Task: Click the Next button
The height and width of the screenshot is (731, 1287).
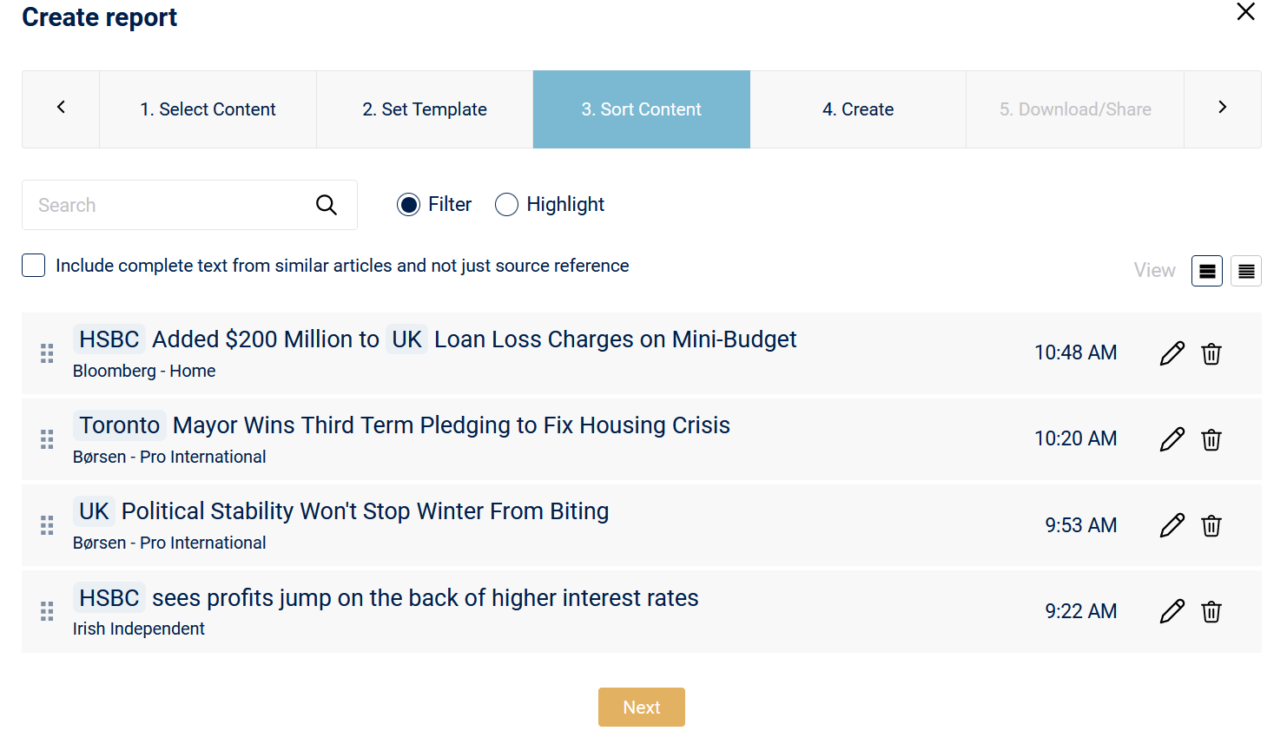Action: click(x=642, y=708)
